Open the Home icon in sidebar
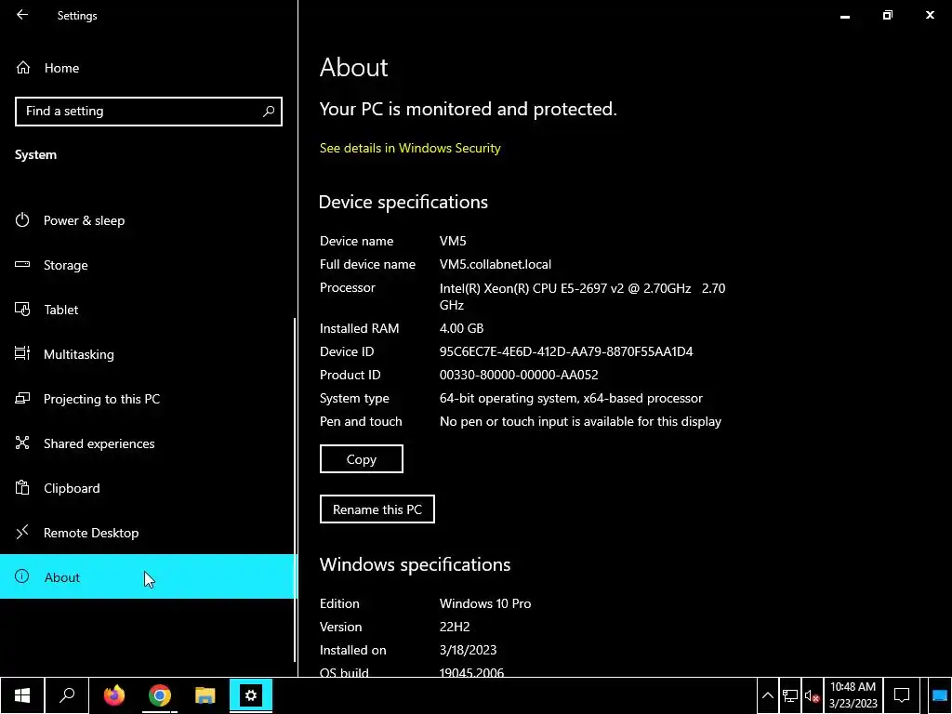Viewport: 952px width, 714px height. point(23,67)
